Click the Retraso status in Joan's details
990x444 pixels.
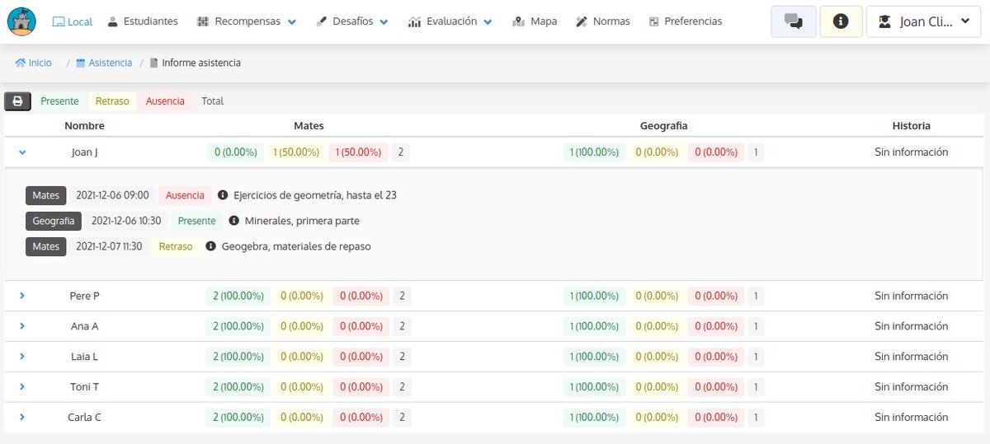coord(175,246)
